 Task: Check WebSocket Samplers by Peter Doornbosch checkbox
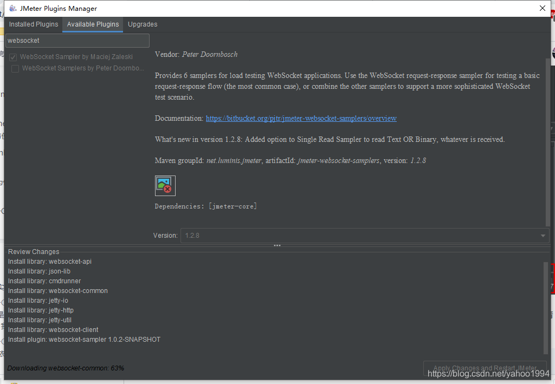15,68
